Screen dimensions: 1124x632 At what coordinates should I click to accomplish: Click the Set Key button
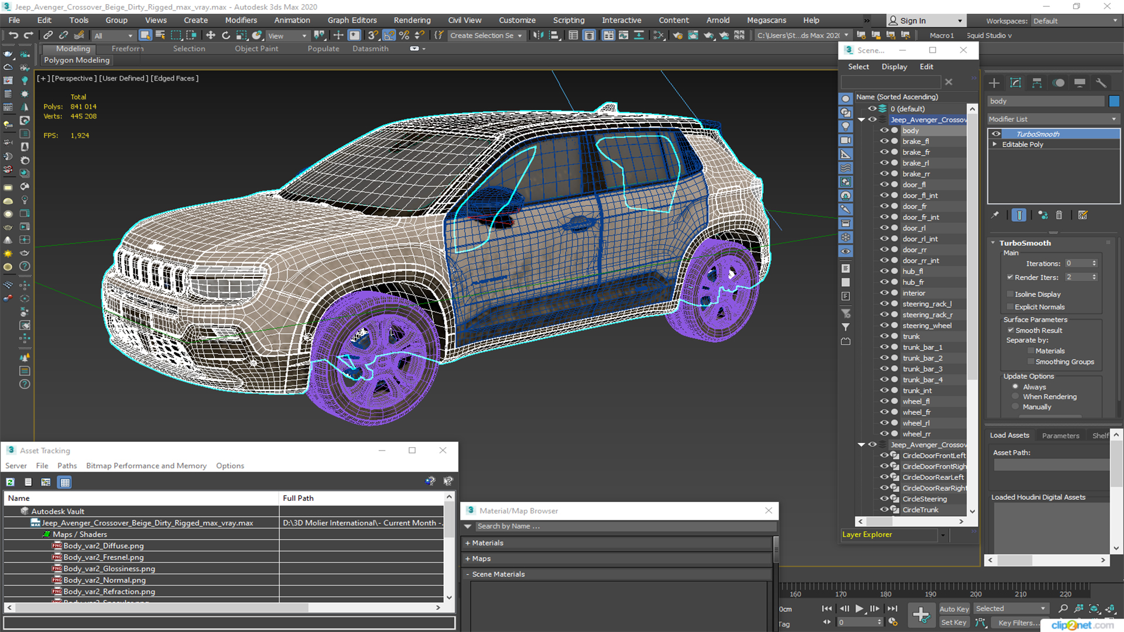click(x=954, y=623)
